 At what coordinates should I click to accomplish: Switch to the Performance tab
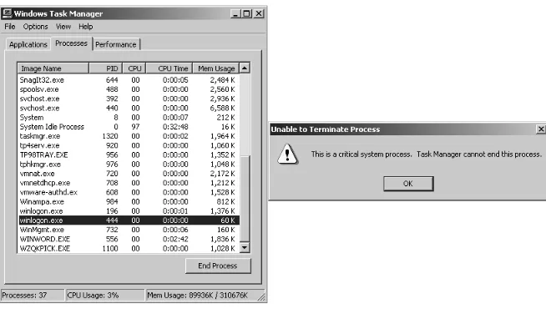point(116,44)
